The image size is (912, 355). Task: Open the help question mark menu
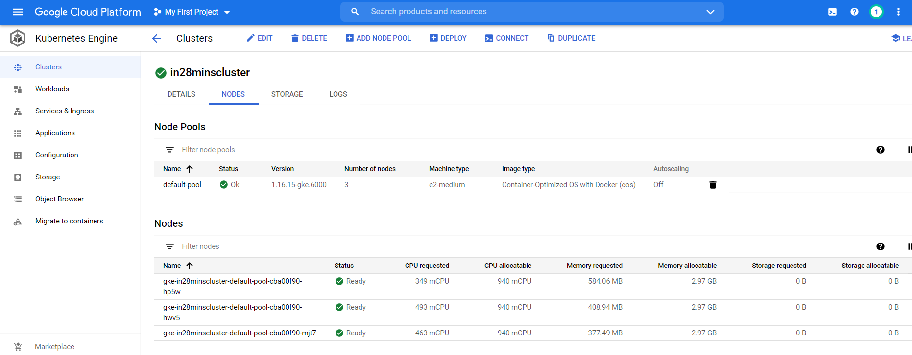(x=854, y=12)
